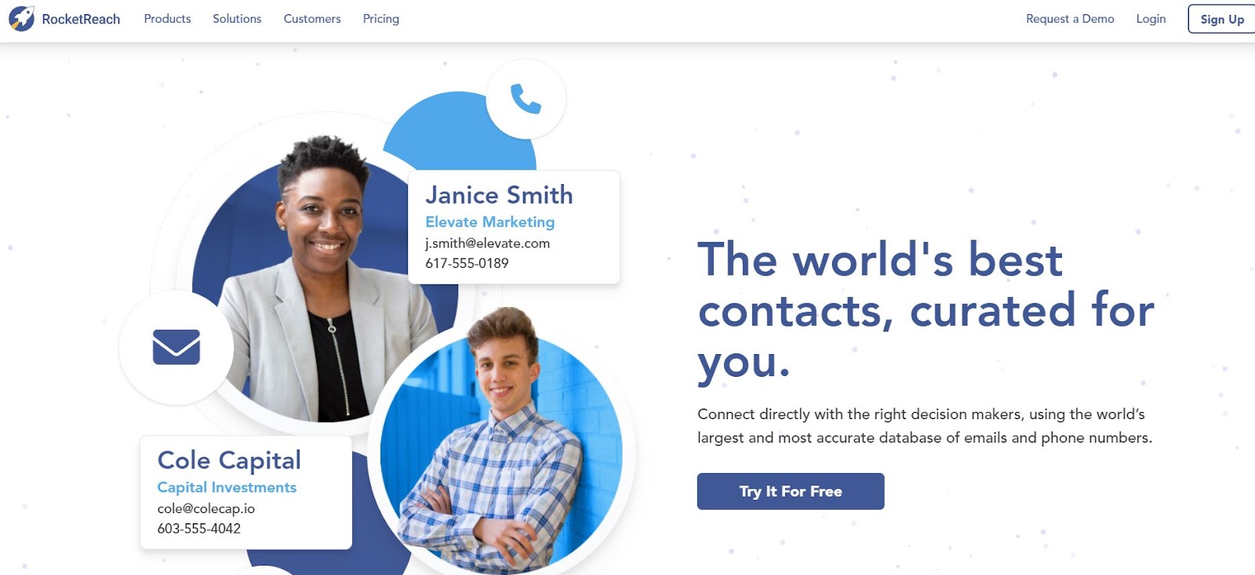Click the j.smith@elevate.com email address
This screenshot has height=575, width=1255.
[487, 243]
